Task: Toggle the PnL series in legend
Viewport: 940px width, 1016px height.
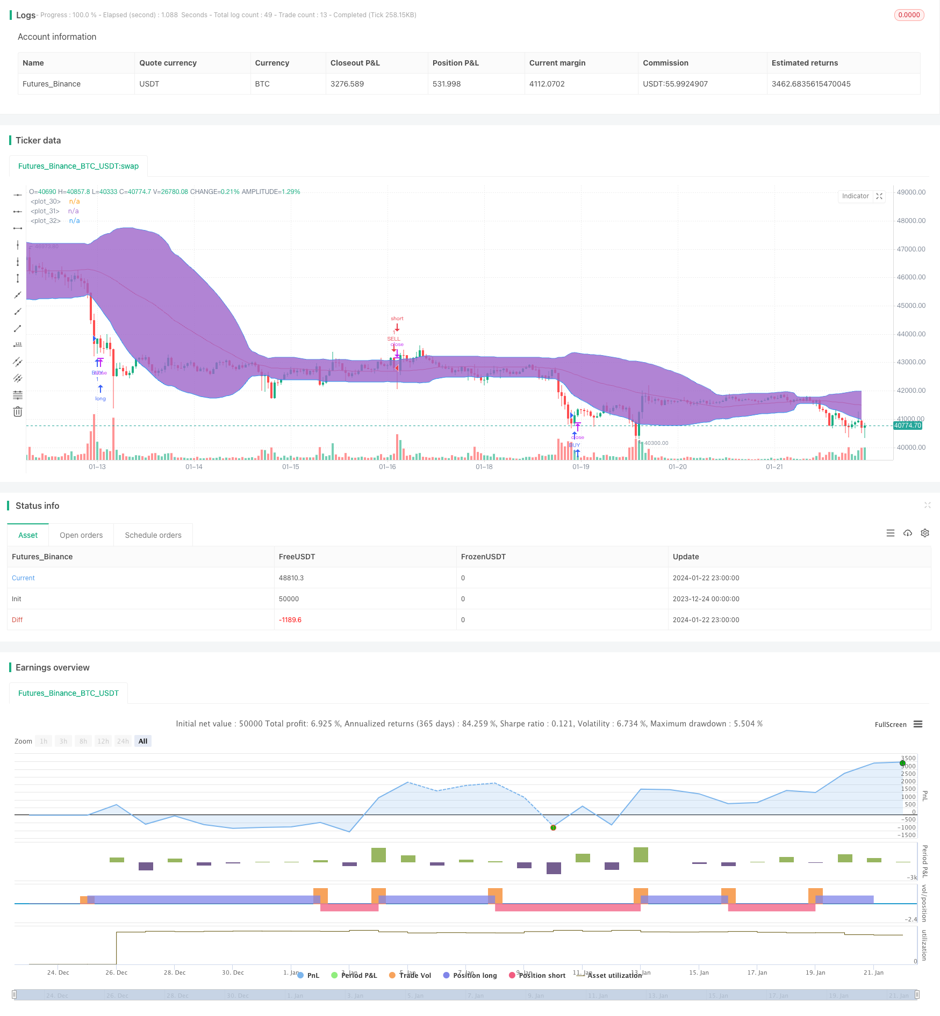Action: point(308,975)
